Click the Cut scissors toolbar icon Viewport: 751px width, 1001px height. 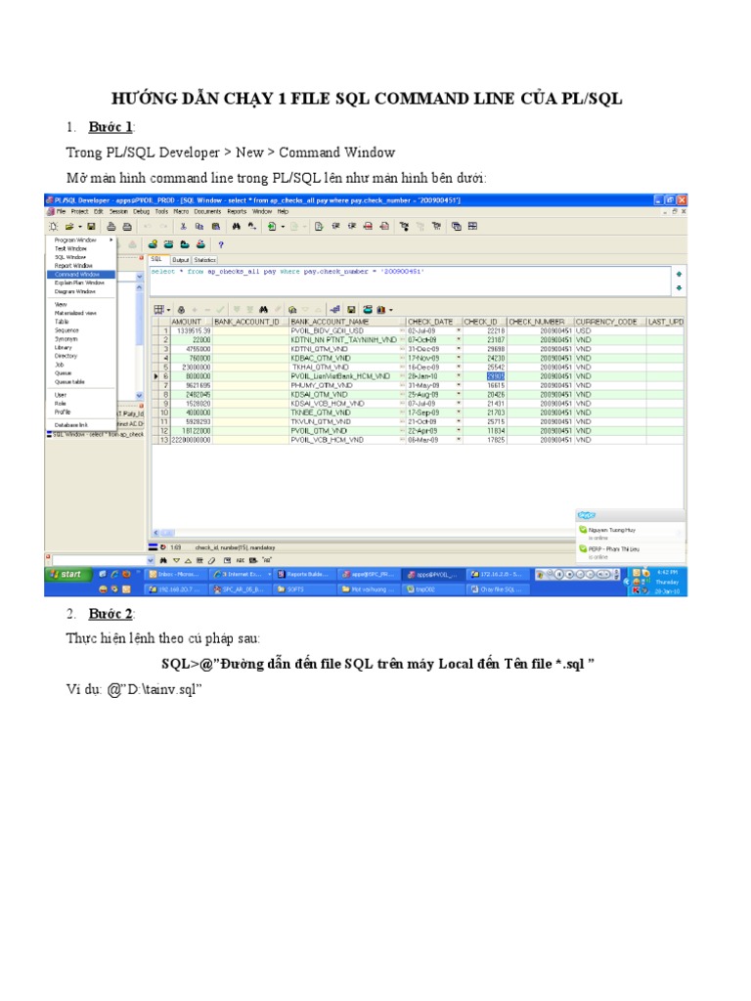click(183, 227)
